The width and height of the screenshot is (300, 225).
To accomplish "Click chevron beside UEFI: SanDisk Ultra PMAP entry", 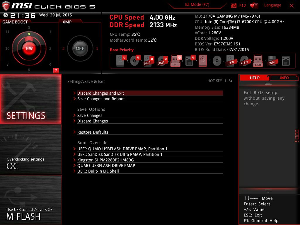I will (74, 154).
